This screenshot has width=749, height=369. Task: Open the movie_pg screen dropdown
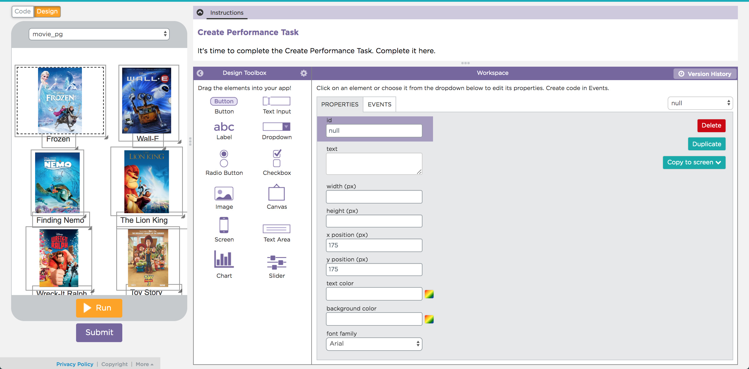tap(99, 34)
